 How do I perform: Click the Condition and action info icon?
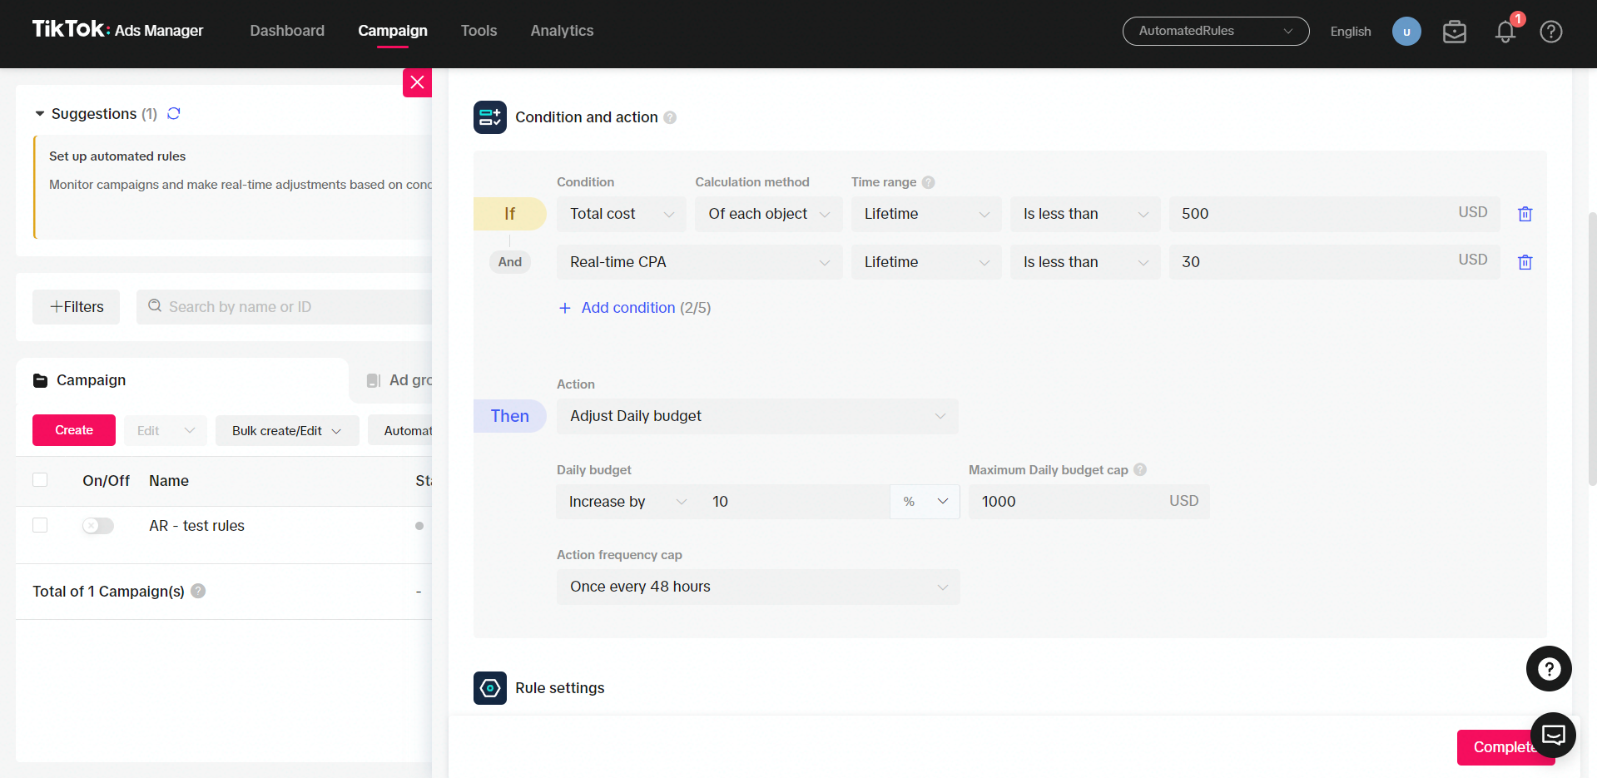point(670,117)
